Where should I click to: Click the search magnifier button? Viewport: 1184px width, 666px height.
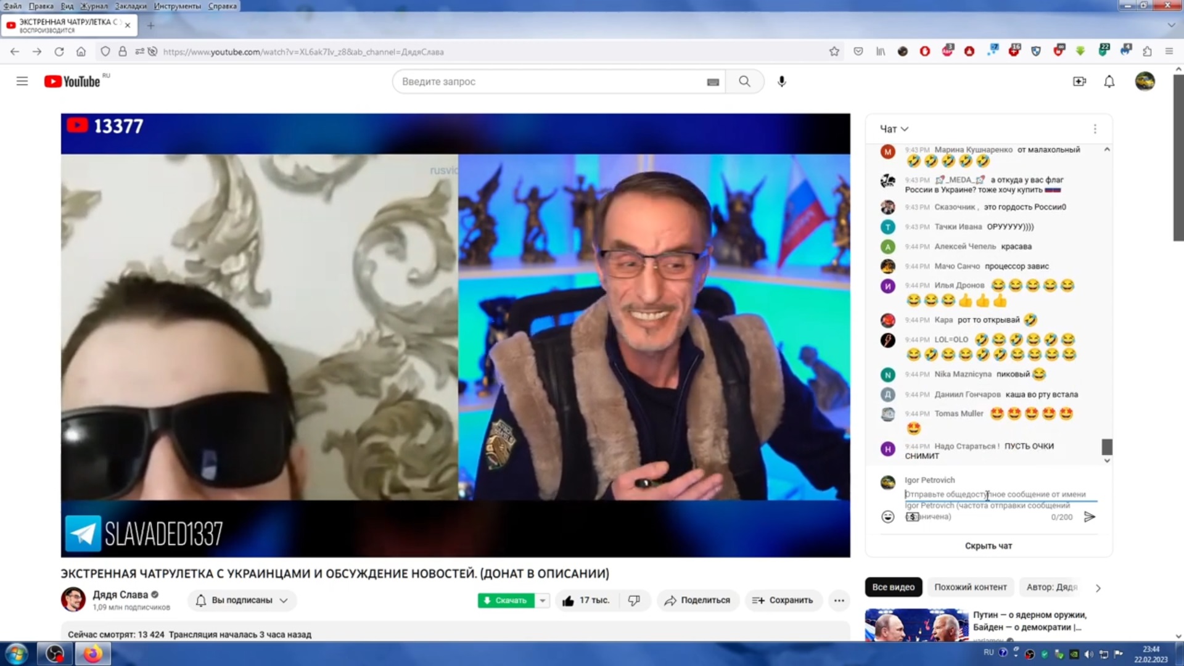[x=744, y=81]
